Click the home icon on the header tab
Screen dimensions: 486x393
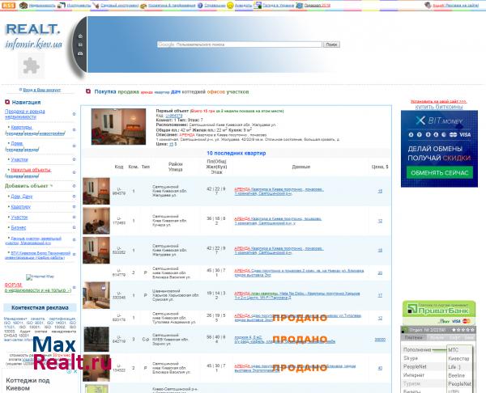tap(80, 36)
